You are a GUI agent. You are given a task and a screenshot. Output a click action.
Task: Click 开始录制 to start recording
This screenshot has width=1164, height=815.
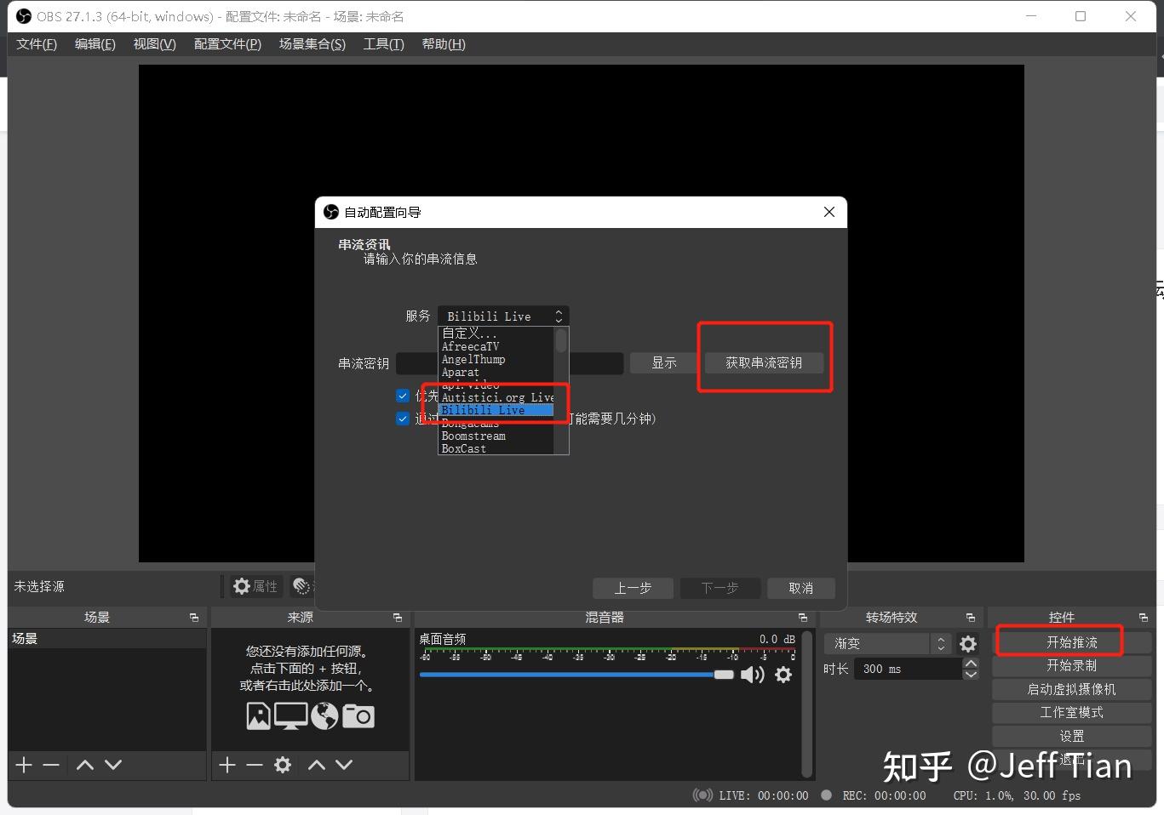1071,665
